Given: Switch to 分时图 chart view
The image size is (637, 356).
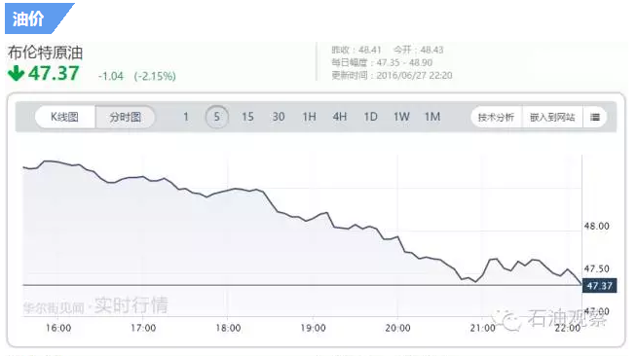Looking at the screenshot, I should coord(125,117).
